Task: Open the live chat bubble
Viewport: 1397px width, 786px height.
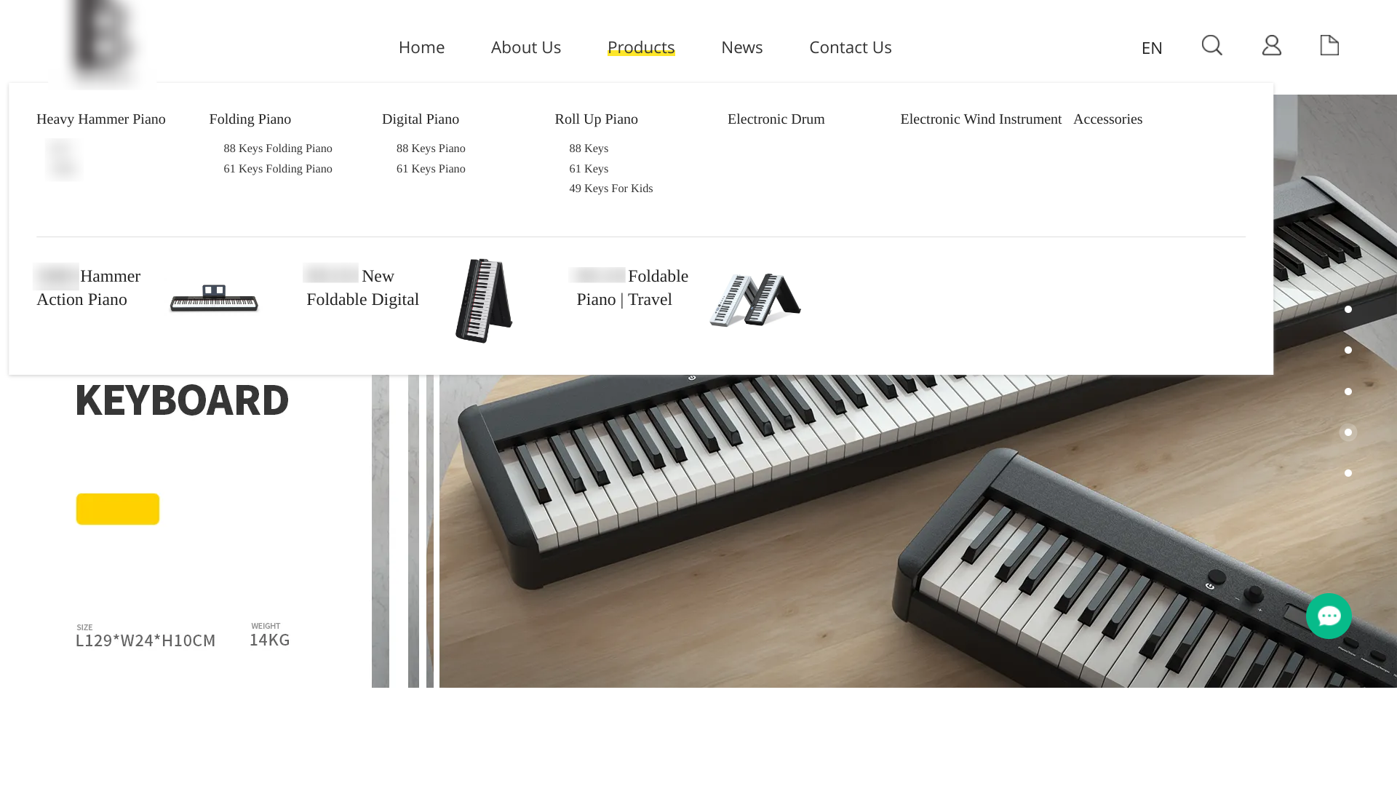Action: pyautogui.click(x=1329, y=616)
